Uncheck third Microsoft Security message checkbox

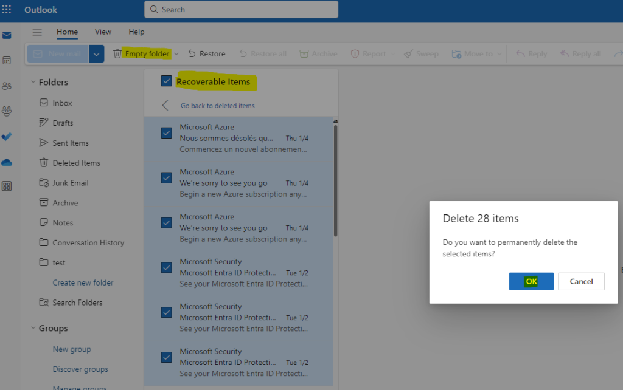[167, 357]
